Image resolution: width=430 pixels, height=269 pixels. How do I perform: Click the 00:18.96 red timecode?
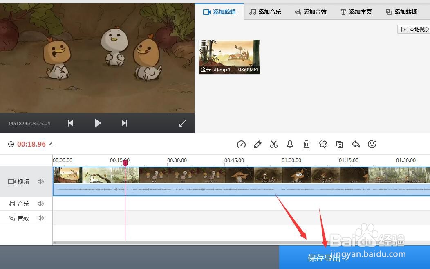[31, 144]
